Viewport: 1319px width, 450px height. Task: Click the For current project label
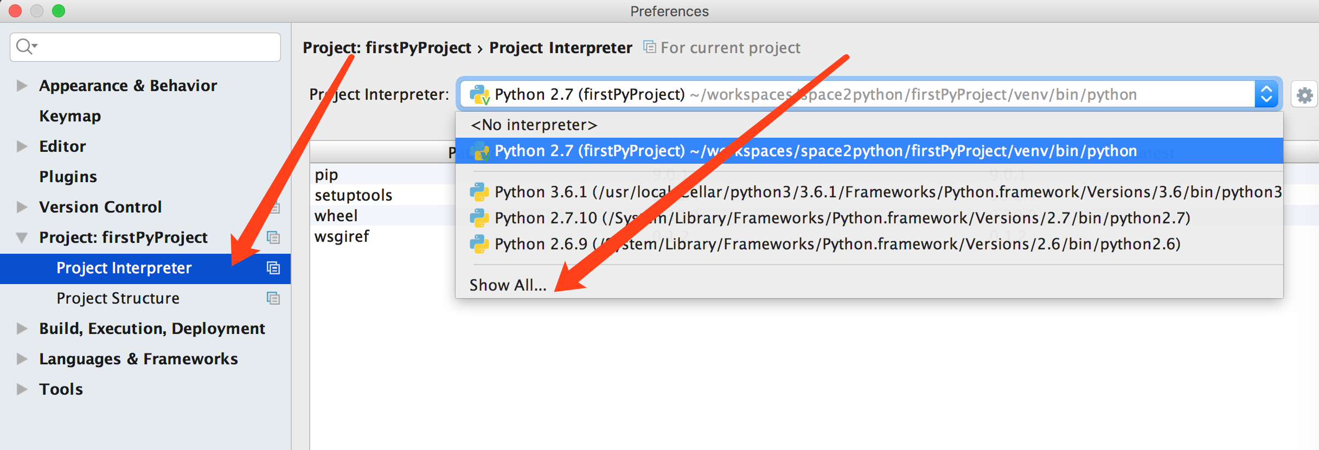731,48
